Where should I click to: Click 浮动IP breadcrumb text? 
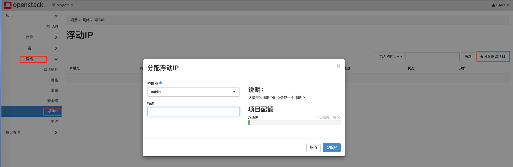(x=100, y=20)
